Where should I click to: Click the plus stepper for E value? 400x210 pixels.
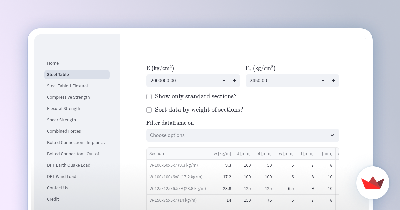point(235,81)
